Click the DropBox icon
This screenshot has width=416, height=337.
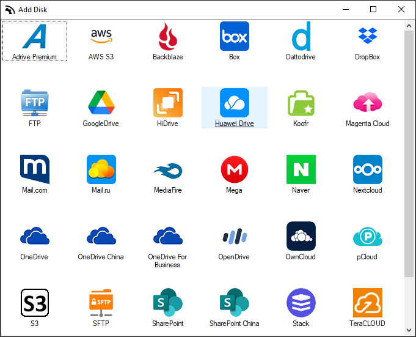click(367, 36)
